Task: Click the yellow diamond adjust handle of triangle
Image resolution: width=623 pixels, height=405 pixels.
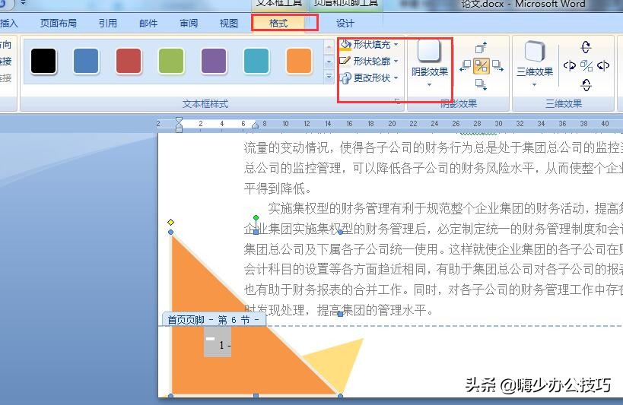Action: 171,223
